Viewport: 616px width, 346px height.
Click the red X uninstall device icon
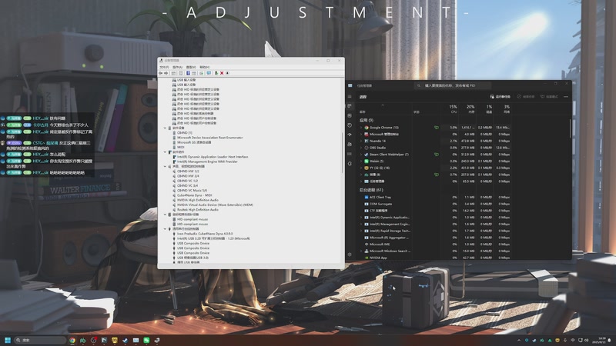[222, 73]
